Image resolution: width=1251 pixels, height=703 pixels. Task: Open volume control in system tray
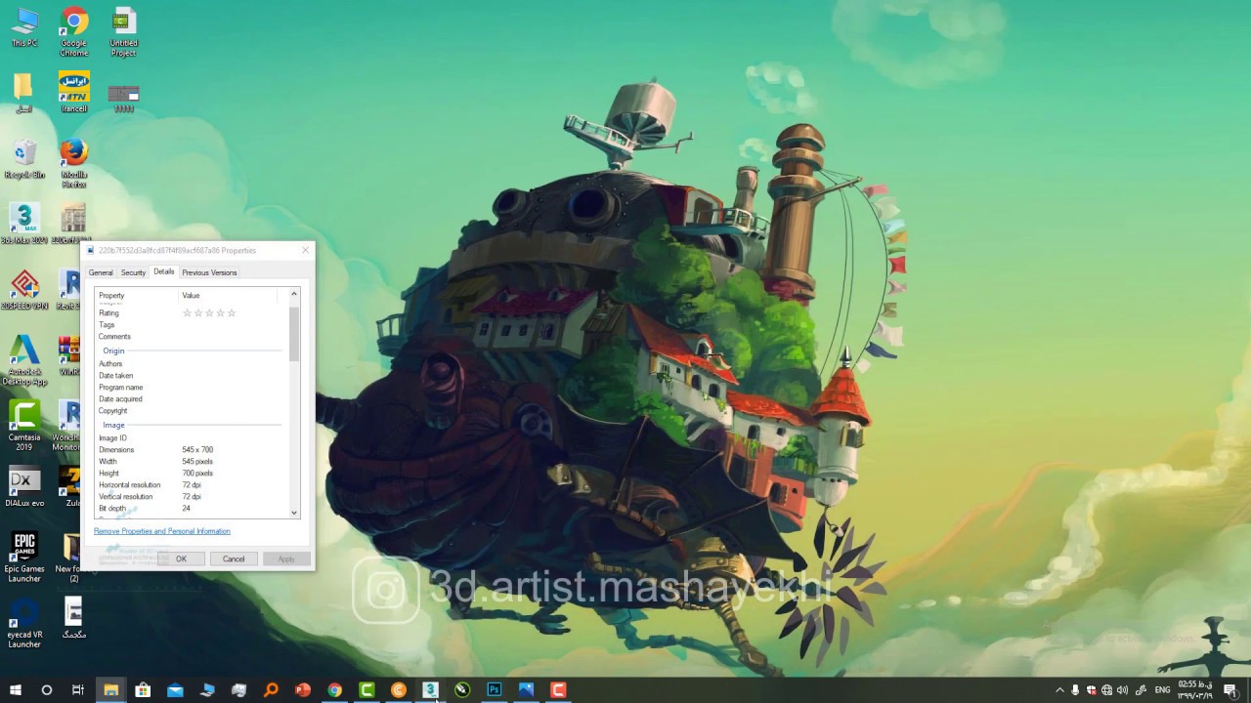(x=1122, y=690)
